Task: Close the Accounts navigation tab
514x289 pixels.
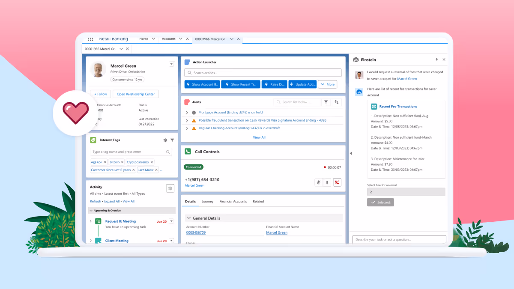Action: point(187,39)
